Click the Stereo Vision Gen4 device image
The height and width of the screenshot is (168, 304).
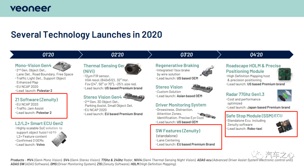point(134,96)
